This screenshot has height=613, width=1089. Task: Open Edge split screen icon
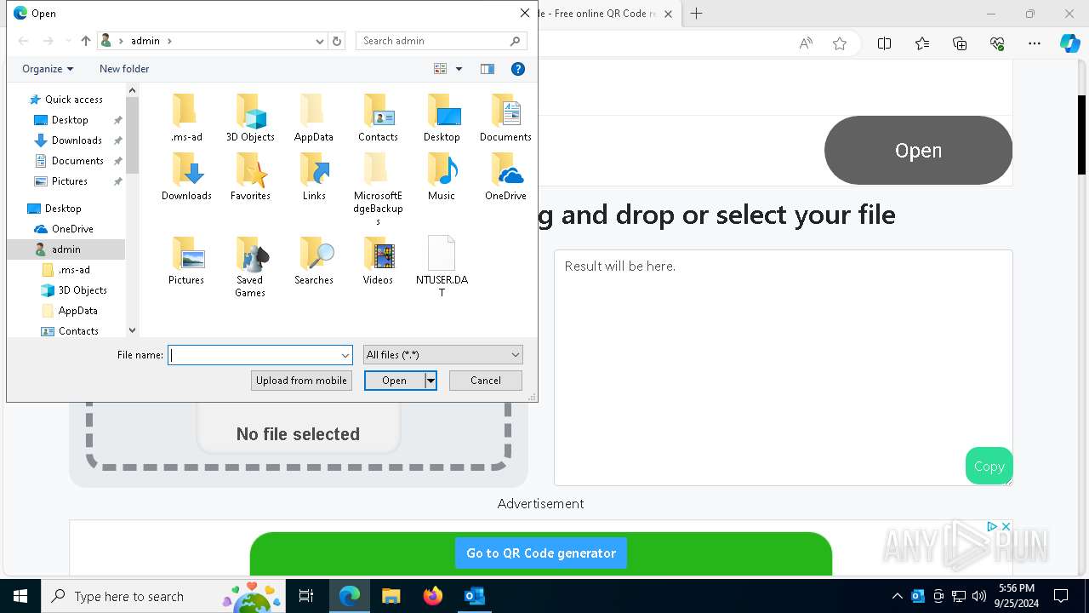[x=884, y=43]
